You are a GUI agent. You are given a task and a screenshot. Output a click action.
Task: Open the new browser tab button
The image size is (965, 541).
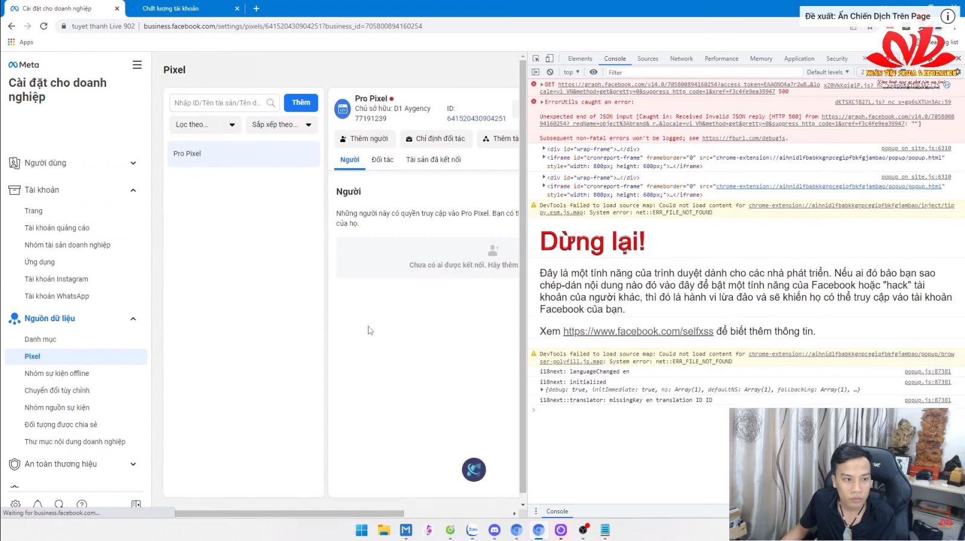pyautogui.click(x=256, y=8)
